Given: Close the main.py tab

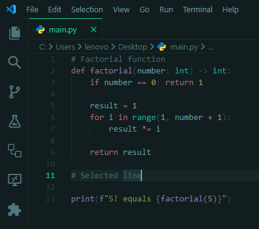Looking at the screenshot, I should pyautogui.click(x=94, y=29).
